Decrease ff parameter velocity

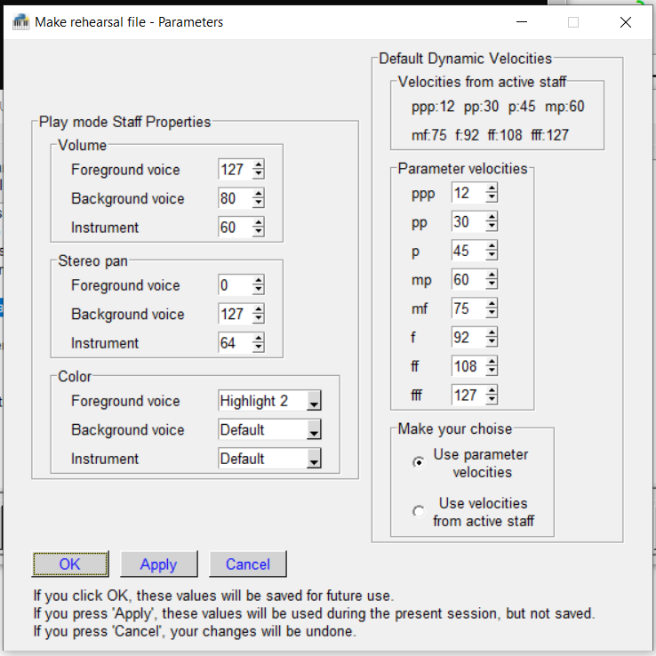[x=492, y=371]
